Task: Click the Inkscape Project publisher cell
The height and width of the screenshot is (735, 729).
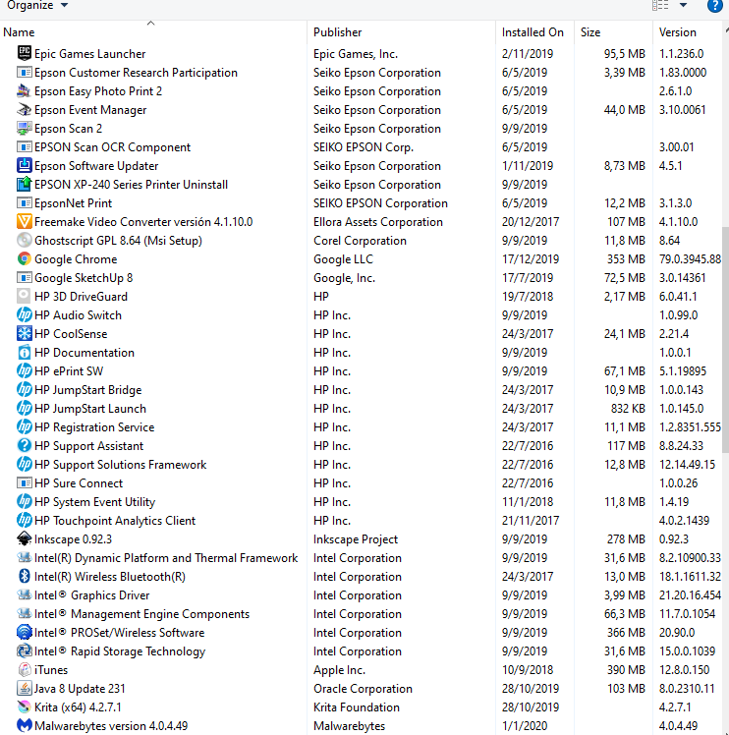Action: point(356,539)
